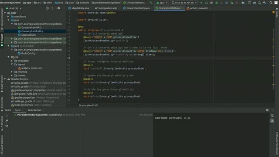
Task: Open settings.gradle in Gradle Scripts
Action: click(x=23, y=101)
